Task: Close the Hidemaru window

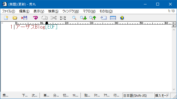Action: click(170, 4)
